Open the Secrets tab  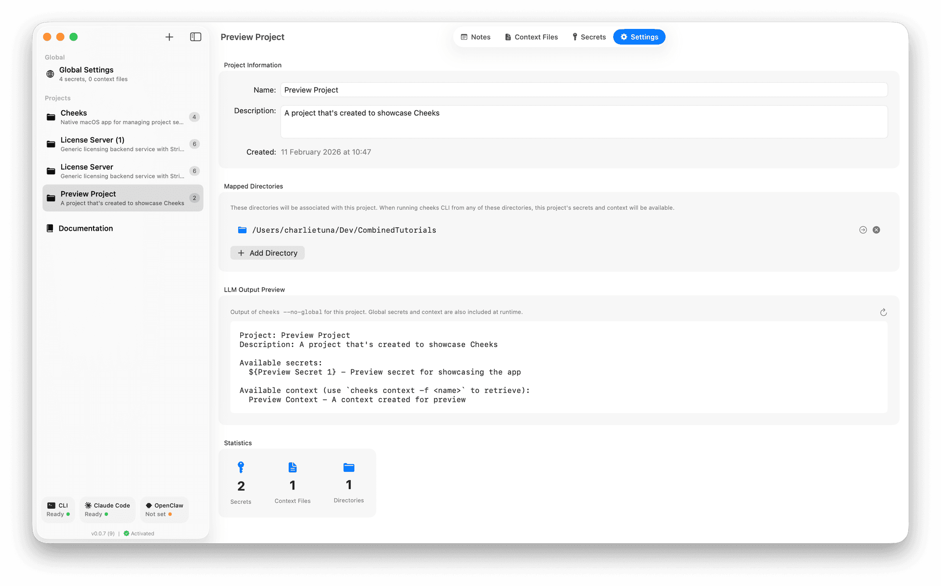(x=589, y=37)
